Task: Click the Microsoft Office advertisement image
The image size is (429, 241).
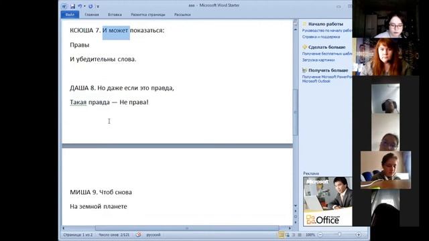Action: coord(328,202)
